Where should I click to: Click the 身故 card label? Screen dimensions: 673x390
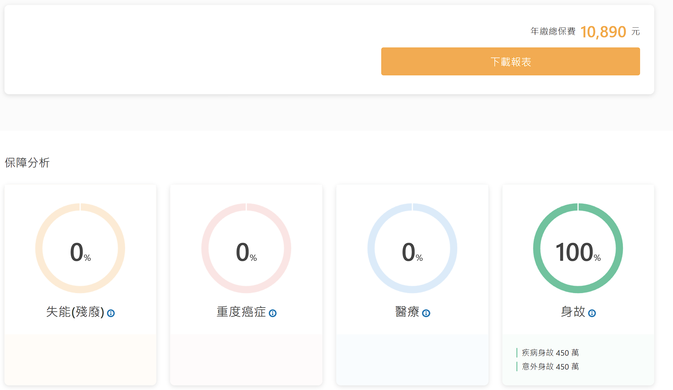pos(573,312)
